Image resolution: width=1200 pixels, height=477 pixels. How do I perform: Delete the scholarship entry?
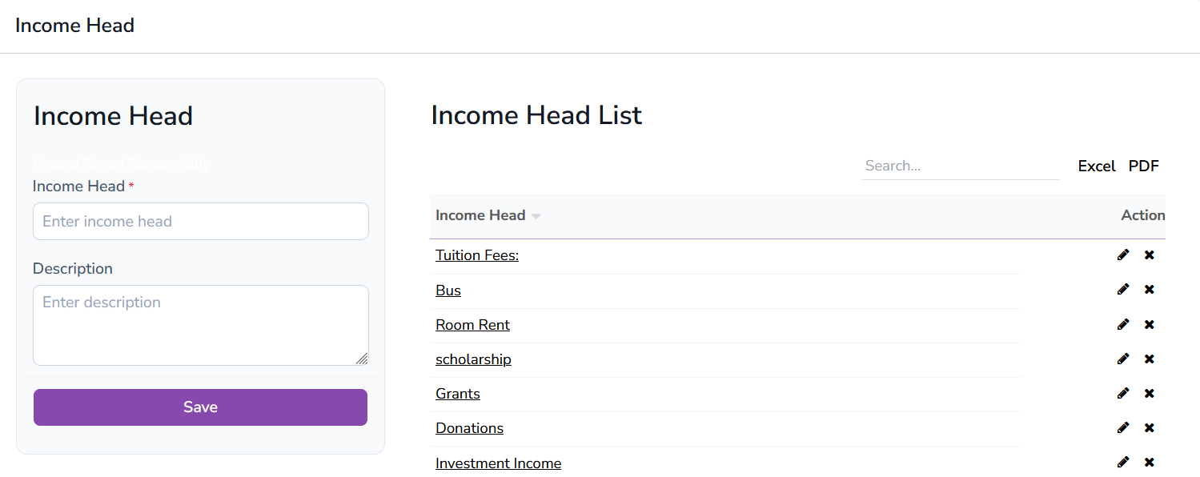click(1149, 359)
